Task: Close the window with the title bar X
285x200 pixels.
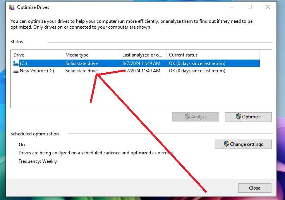Action: click(x=267, y=7)
